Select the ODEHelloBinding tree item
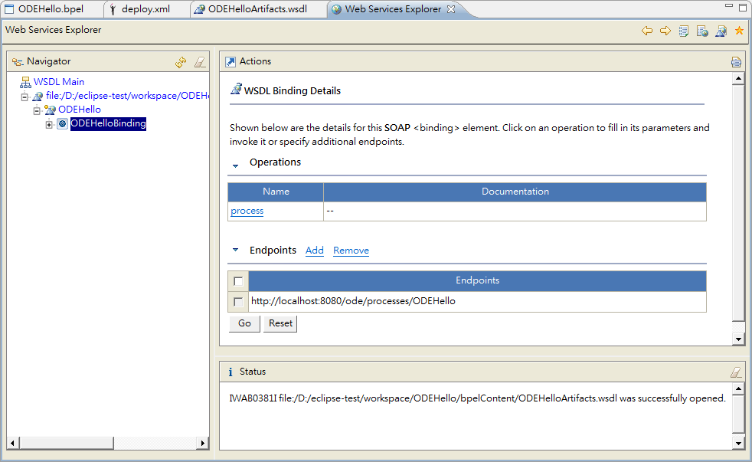Viewport: 752px width, 462px height. click(x=108, y=124)
